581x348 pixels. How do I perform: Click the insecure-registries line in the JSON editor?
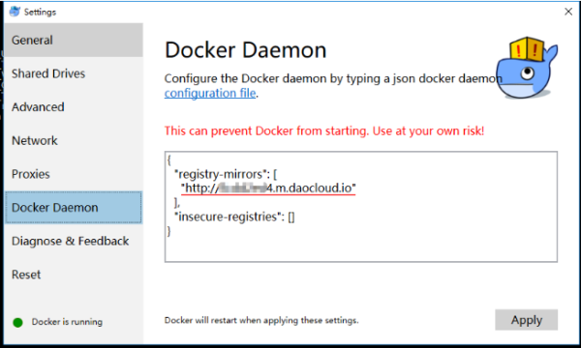pyautogui.click(x=234, y=217)
